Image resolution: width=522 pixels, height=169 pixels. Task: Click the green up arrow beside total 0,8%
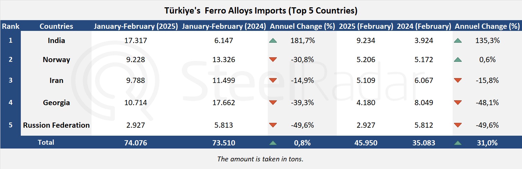(273, 143)
